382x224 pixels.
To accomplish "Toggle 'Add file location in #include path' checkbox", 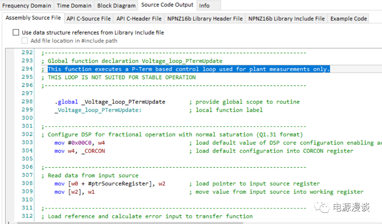I will 25,41.
